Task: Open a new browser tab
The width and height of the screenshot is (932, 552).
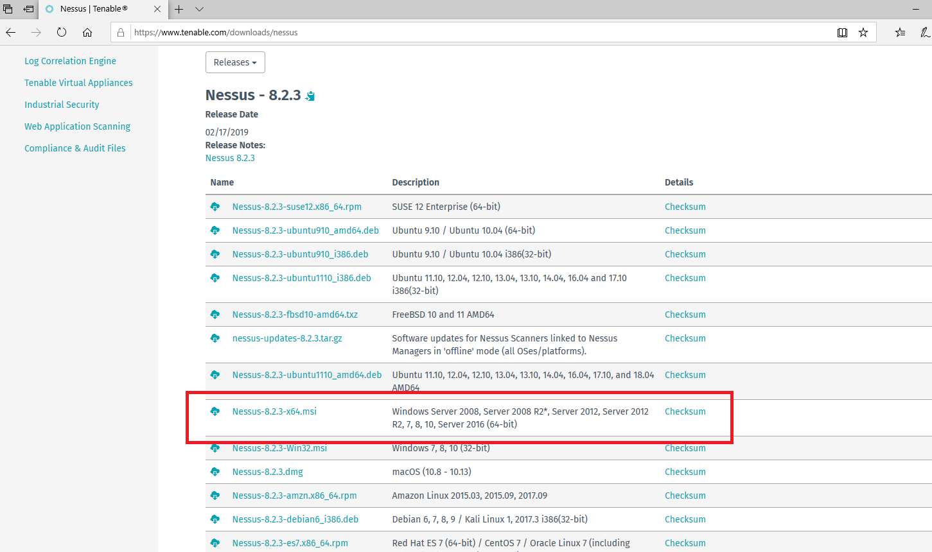Action: [179, 9]
